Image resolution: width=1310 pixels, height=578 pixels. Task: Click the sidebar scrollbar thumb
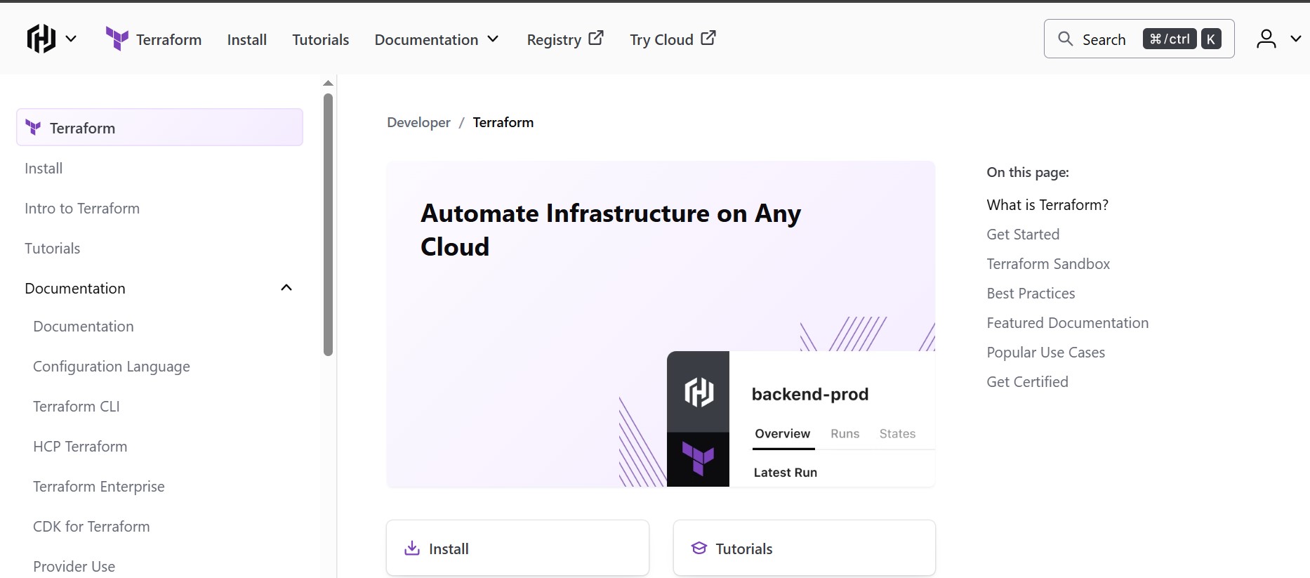pyautogui.click(x=328, y=225)
